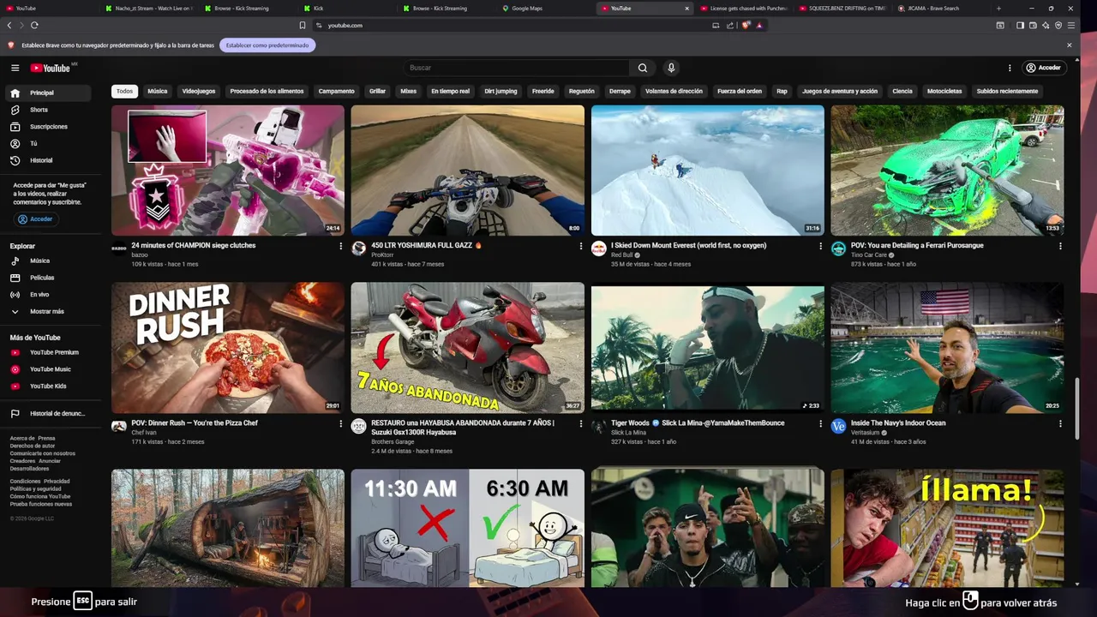Click the browser back arrow
Viewport: 1097px width, 617px height.
click(9, 25)
